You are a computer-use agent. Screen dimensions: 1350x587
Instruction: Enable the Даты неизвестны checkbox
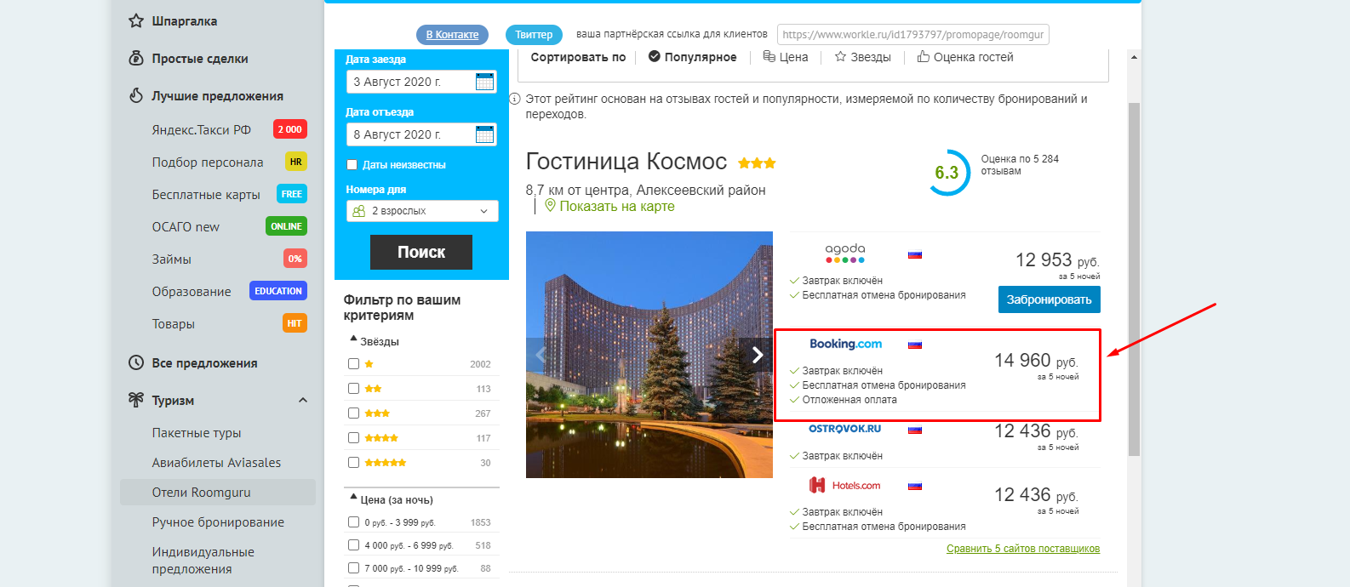(x=352, y=164)
